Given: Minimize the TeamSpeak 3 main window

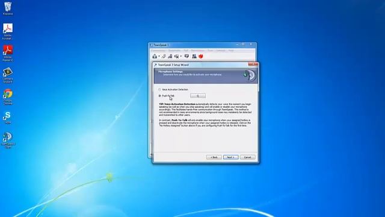Looking at the screenshot, I should (237, 45).
